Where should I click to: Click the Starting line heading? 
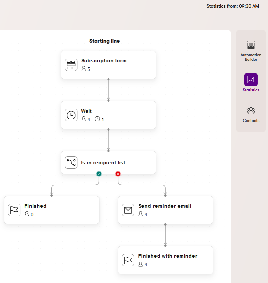click(104, 41)
